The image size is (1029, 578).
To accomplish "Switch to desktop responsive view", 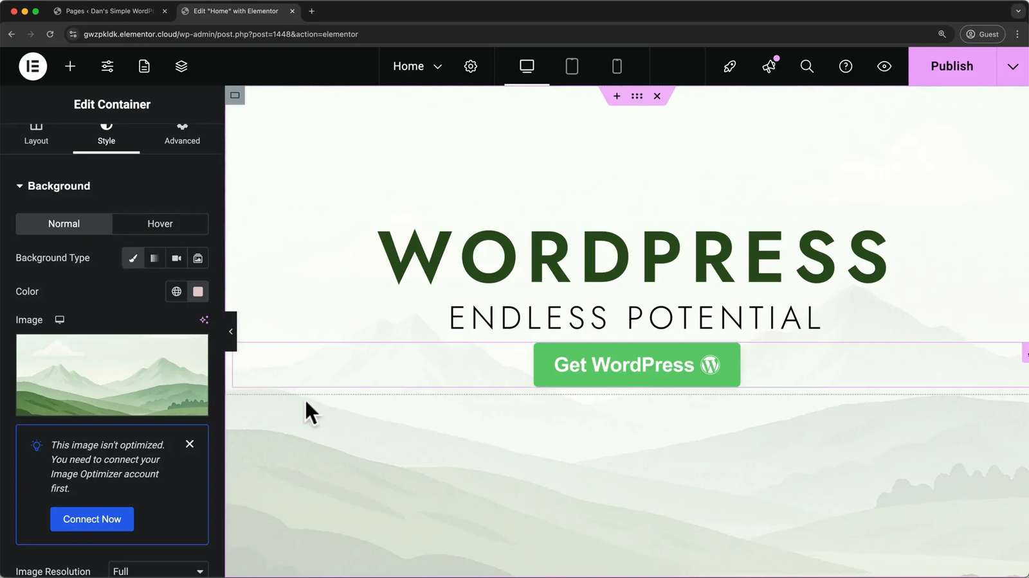I will [x=527, y=66].
